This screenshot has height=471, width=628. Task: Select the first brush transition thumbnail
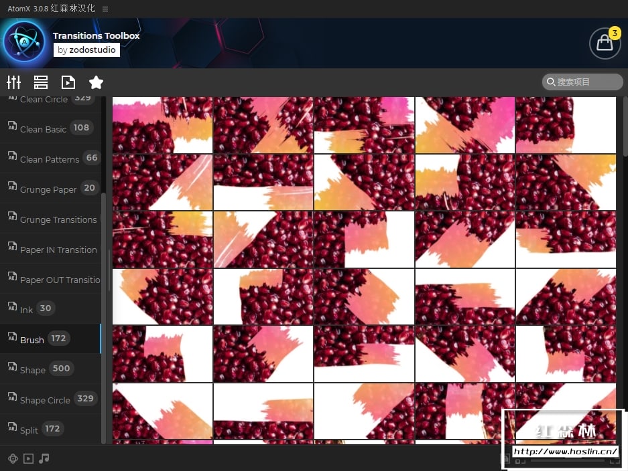tap(162, 124)
